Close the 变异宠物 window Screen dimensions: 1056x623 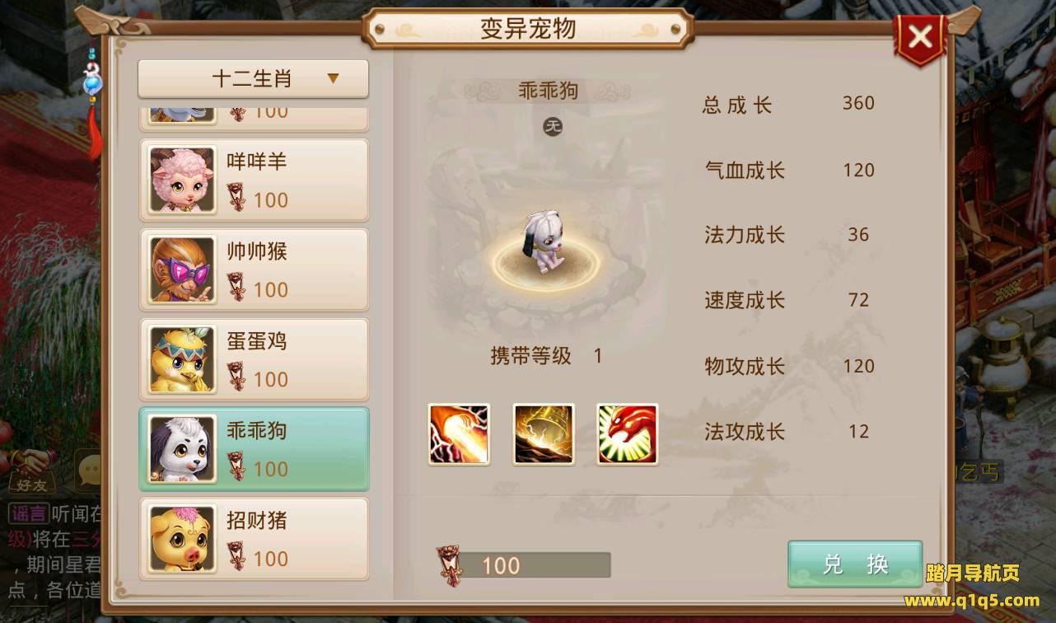[920, 37]
